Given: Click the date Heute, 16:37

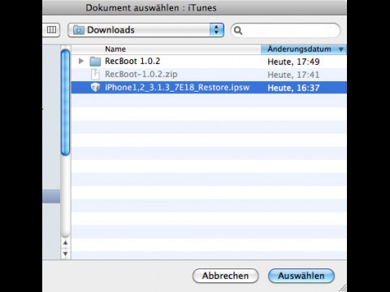Looking at the screenshot, I should click(x=293, y=88).
